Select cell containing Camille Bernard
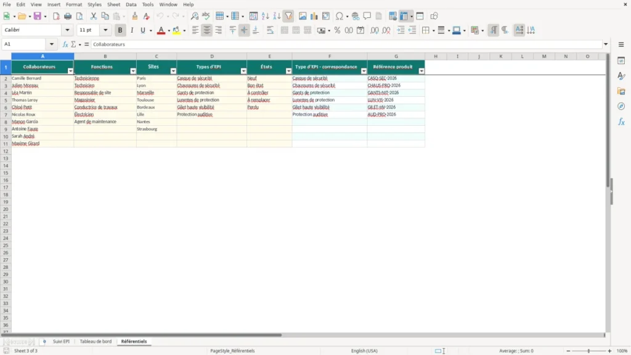Image resolution: width=631 pixels, height=355 pixels. click(43, 78)
